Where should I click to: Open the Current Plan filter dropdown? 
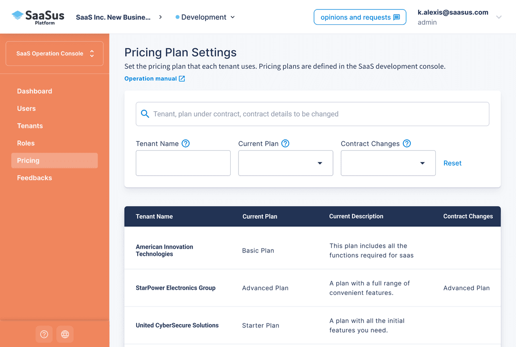coord(320,163)
